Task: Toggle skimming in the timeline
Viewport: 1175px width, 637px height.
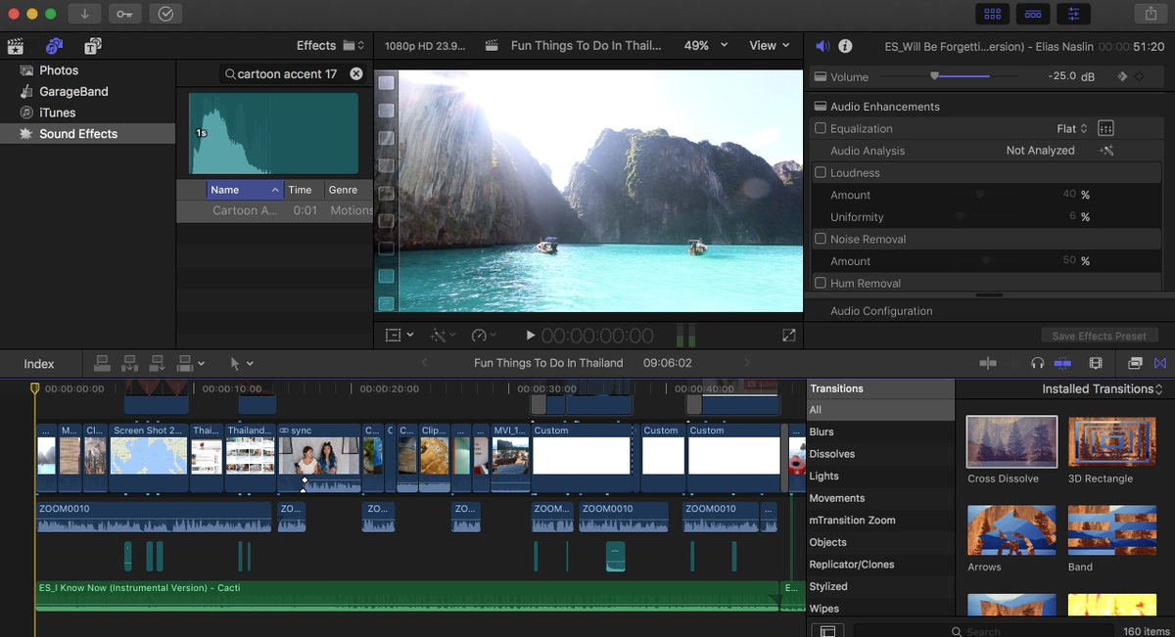Action: pos(988,363)
